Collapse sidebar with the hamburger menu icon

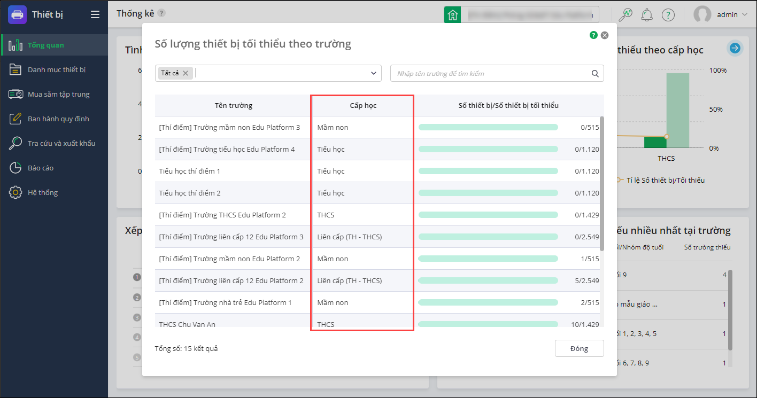click(95, 14)
